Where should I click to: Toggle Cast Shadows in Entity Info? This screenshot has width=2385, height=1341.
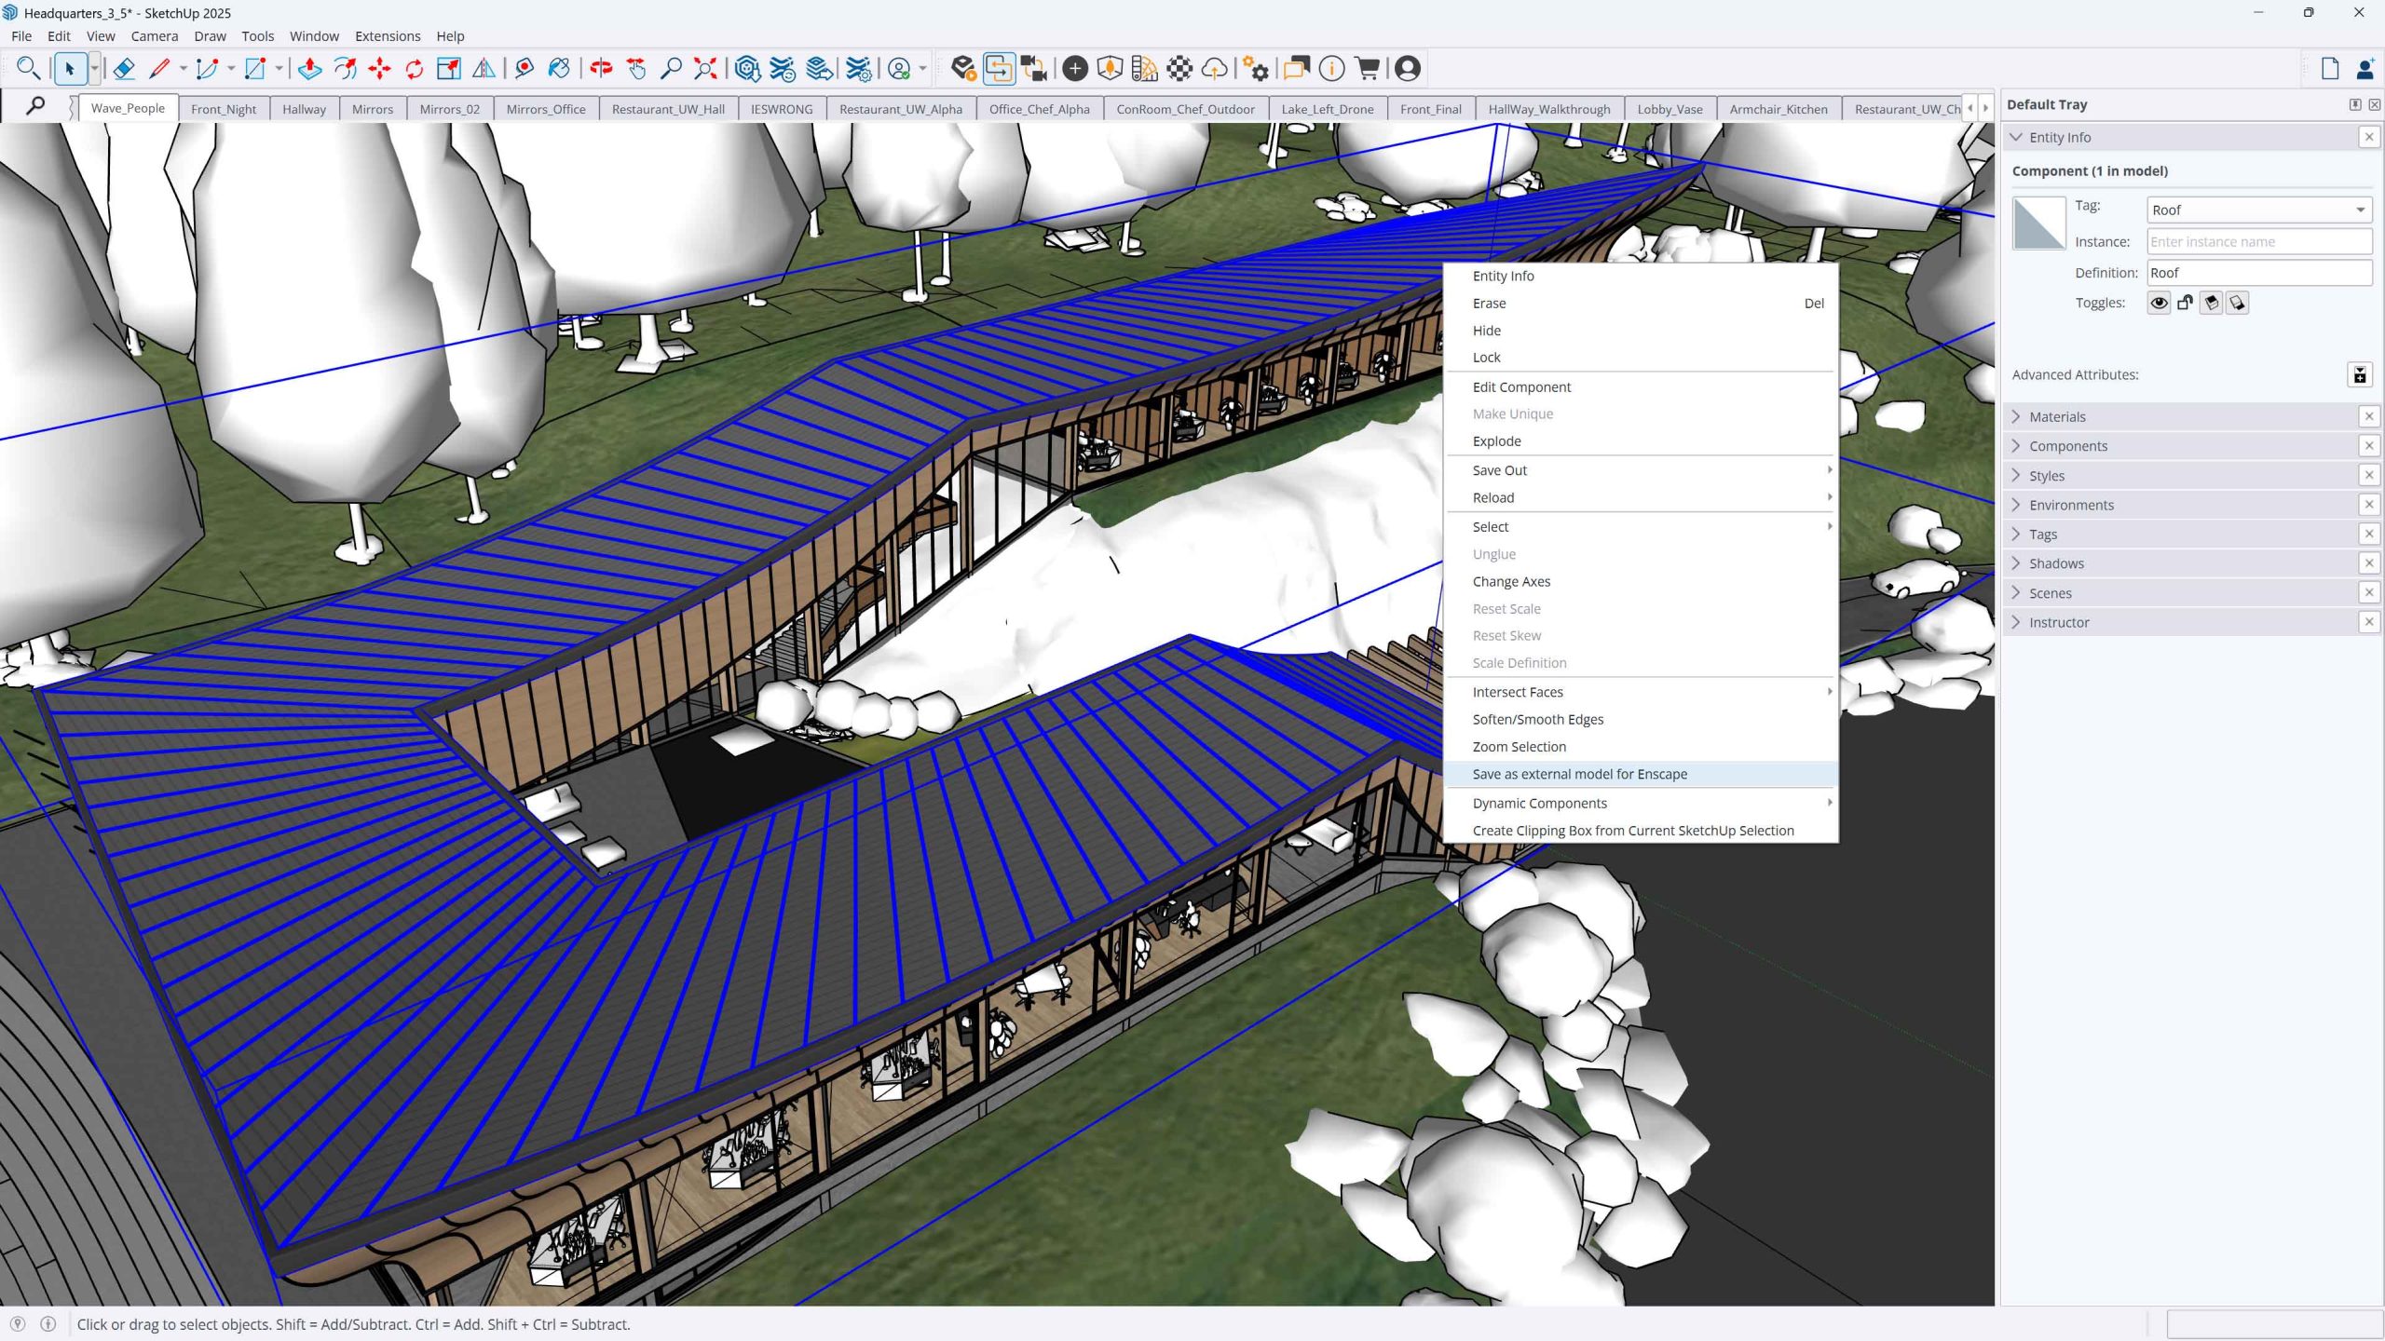(x=2212, y=303)
